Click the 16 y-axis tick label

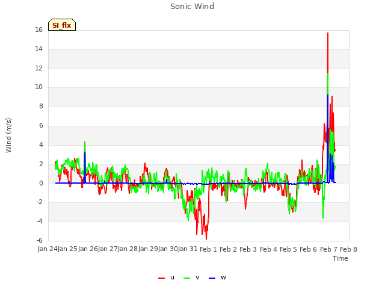pyautogui.click(x=38, y=30)
